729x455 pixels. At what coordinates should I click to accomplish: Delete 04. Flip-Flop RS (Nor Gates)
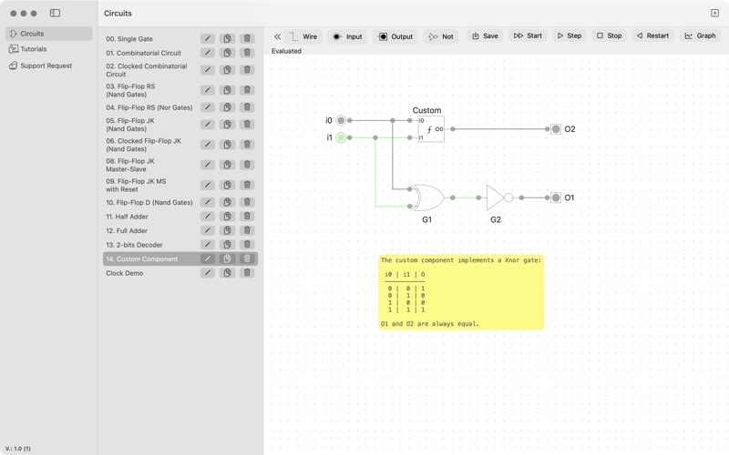[247, 107]
